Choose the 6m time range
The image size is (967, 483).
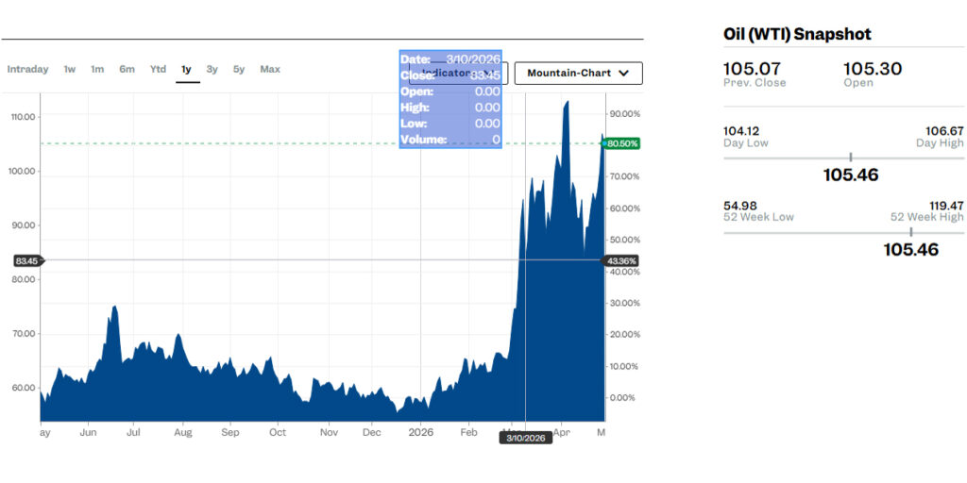tap(127, 69)
